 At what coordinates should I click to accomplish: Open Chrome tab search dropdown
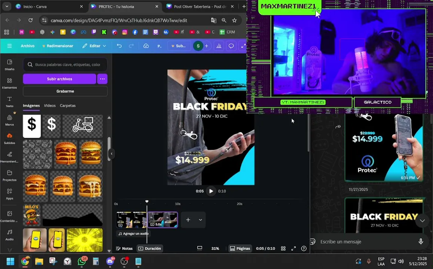pyautogui.click(x=7, y=6)
